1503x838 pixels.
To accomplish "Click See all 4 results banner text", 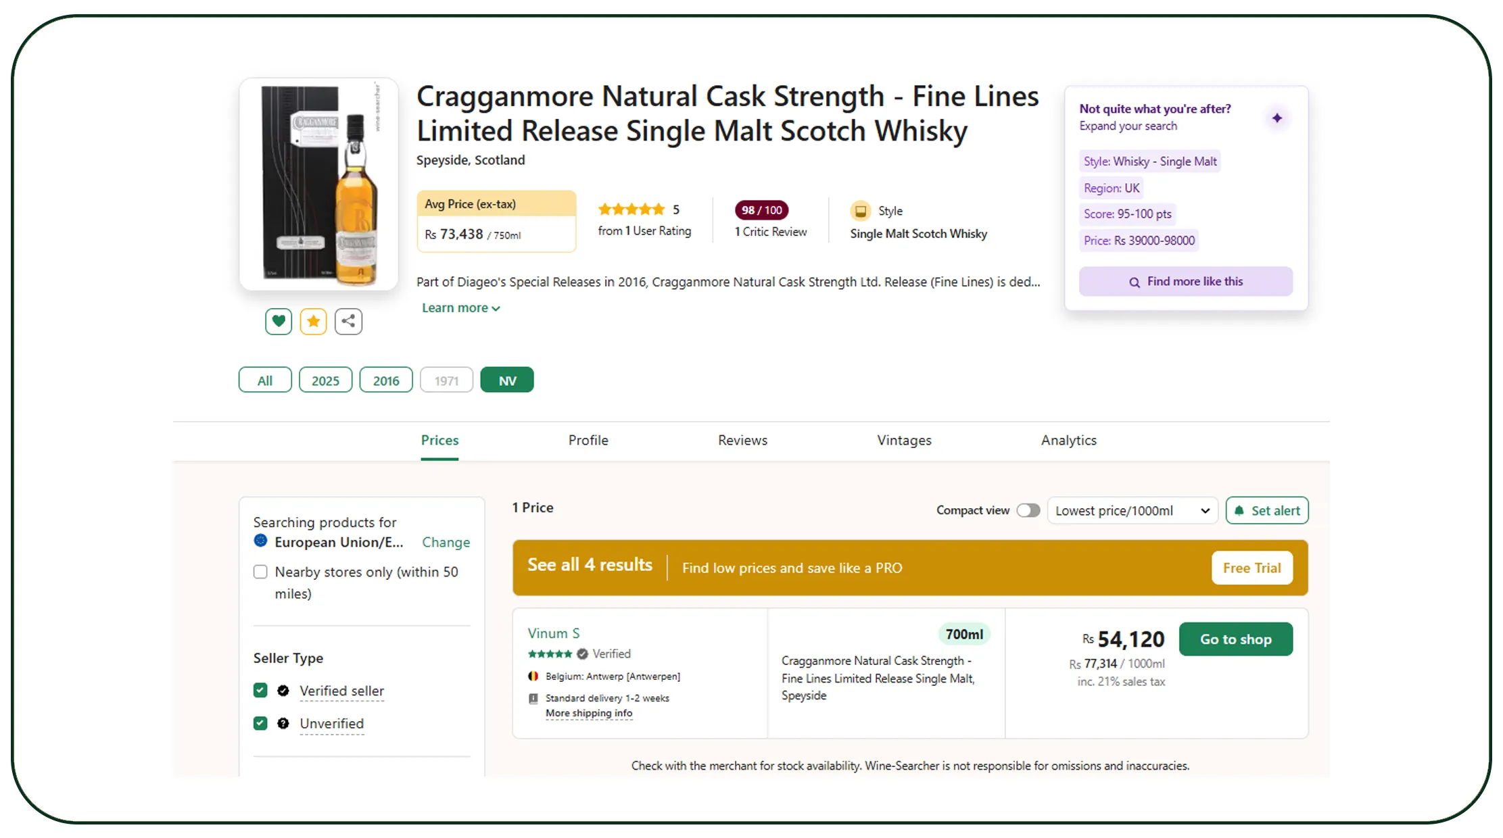I will (590, 565).
